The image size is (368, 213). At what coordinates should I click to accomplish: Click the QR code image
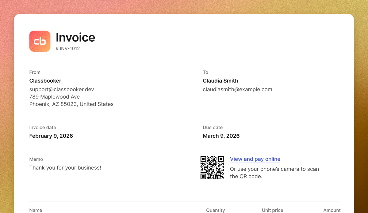212,168
